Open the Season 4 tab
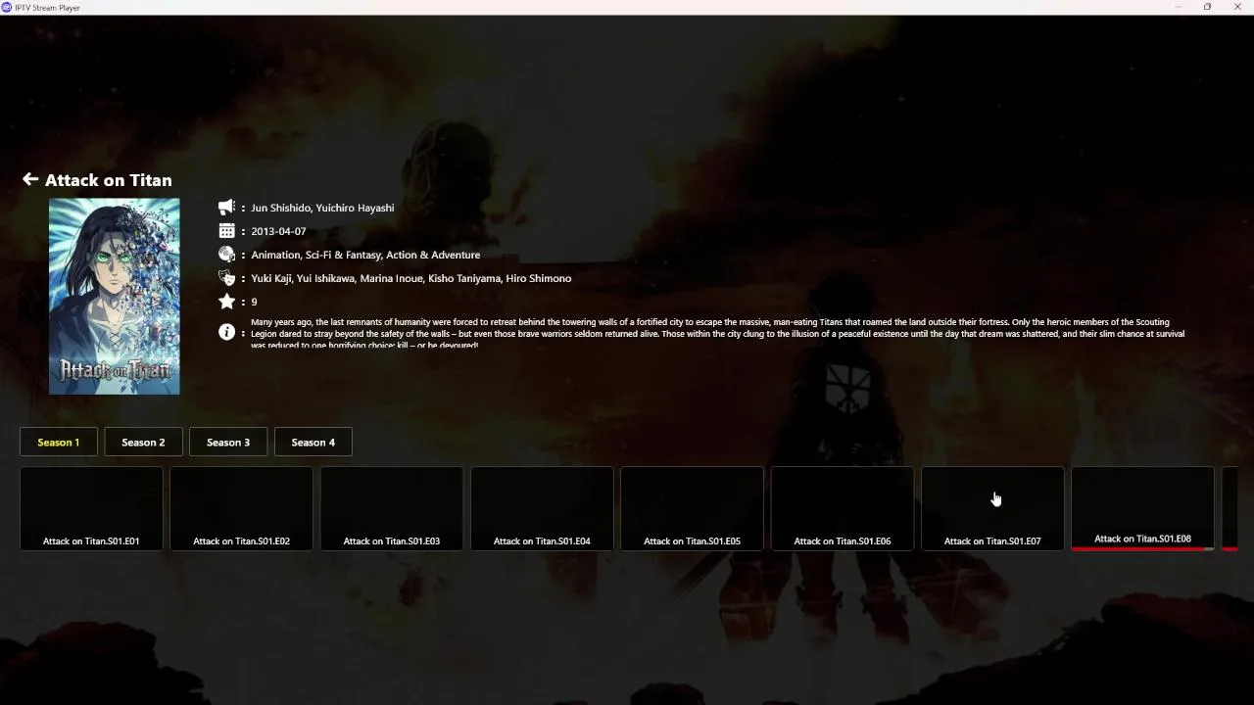 tap(313, 443)
